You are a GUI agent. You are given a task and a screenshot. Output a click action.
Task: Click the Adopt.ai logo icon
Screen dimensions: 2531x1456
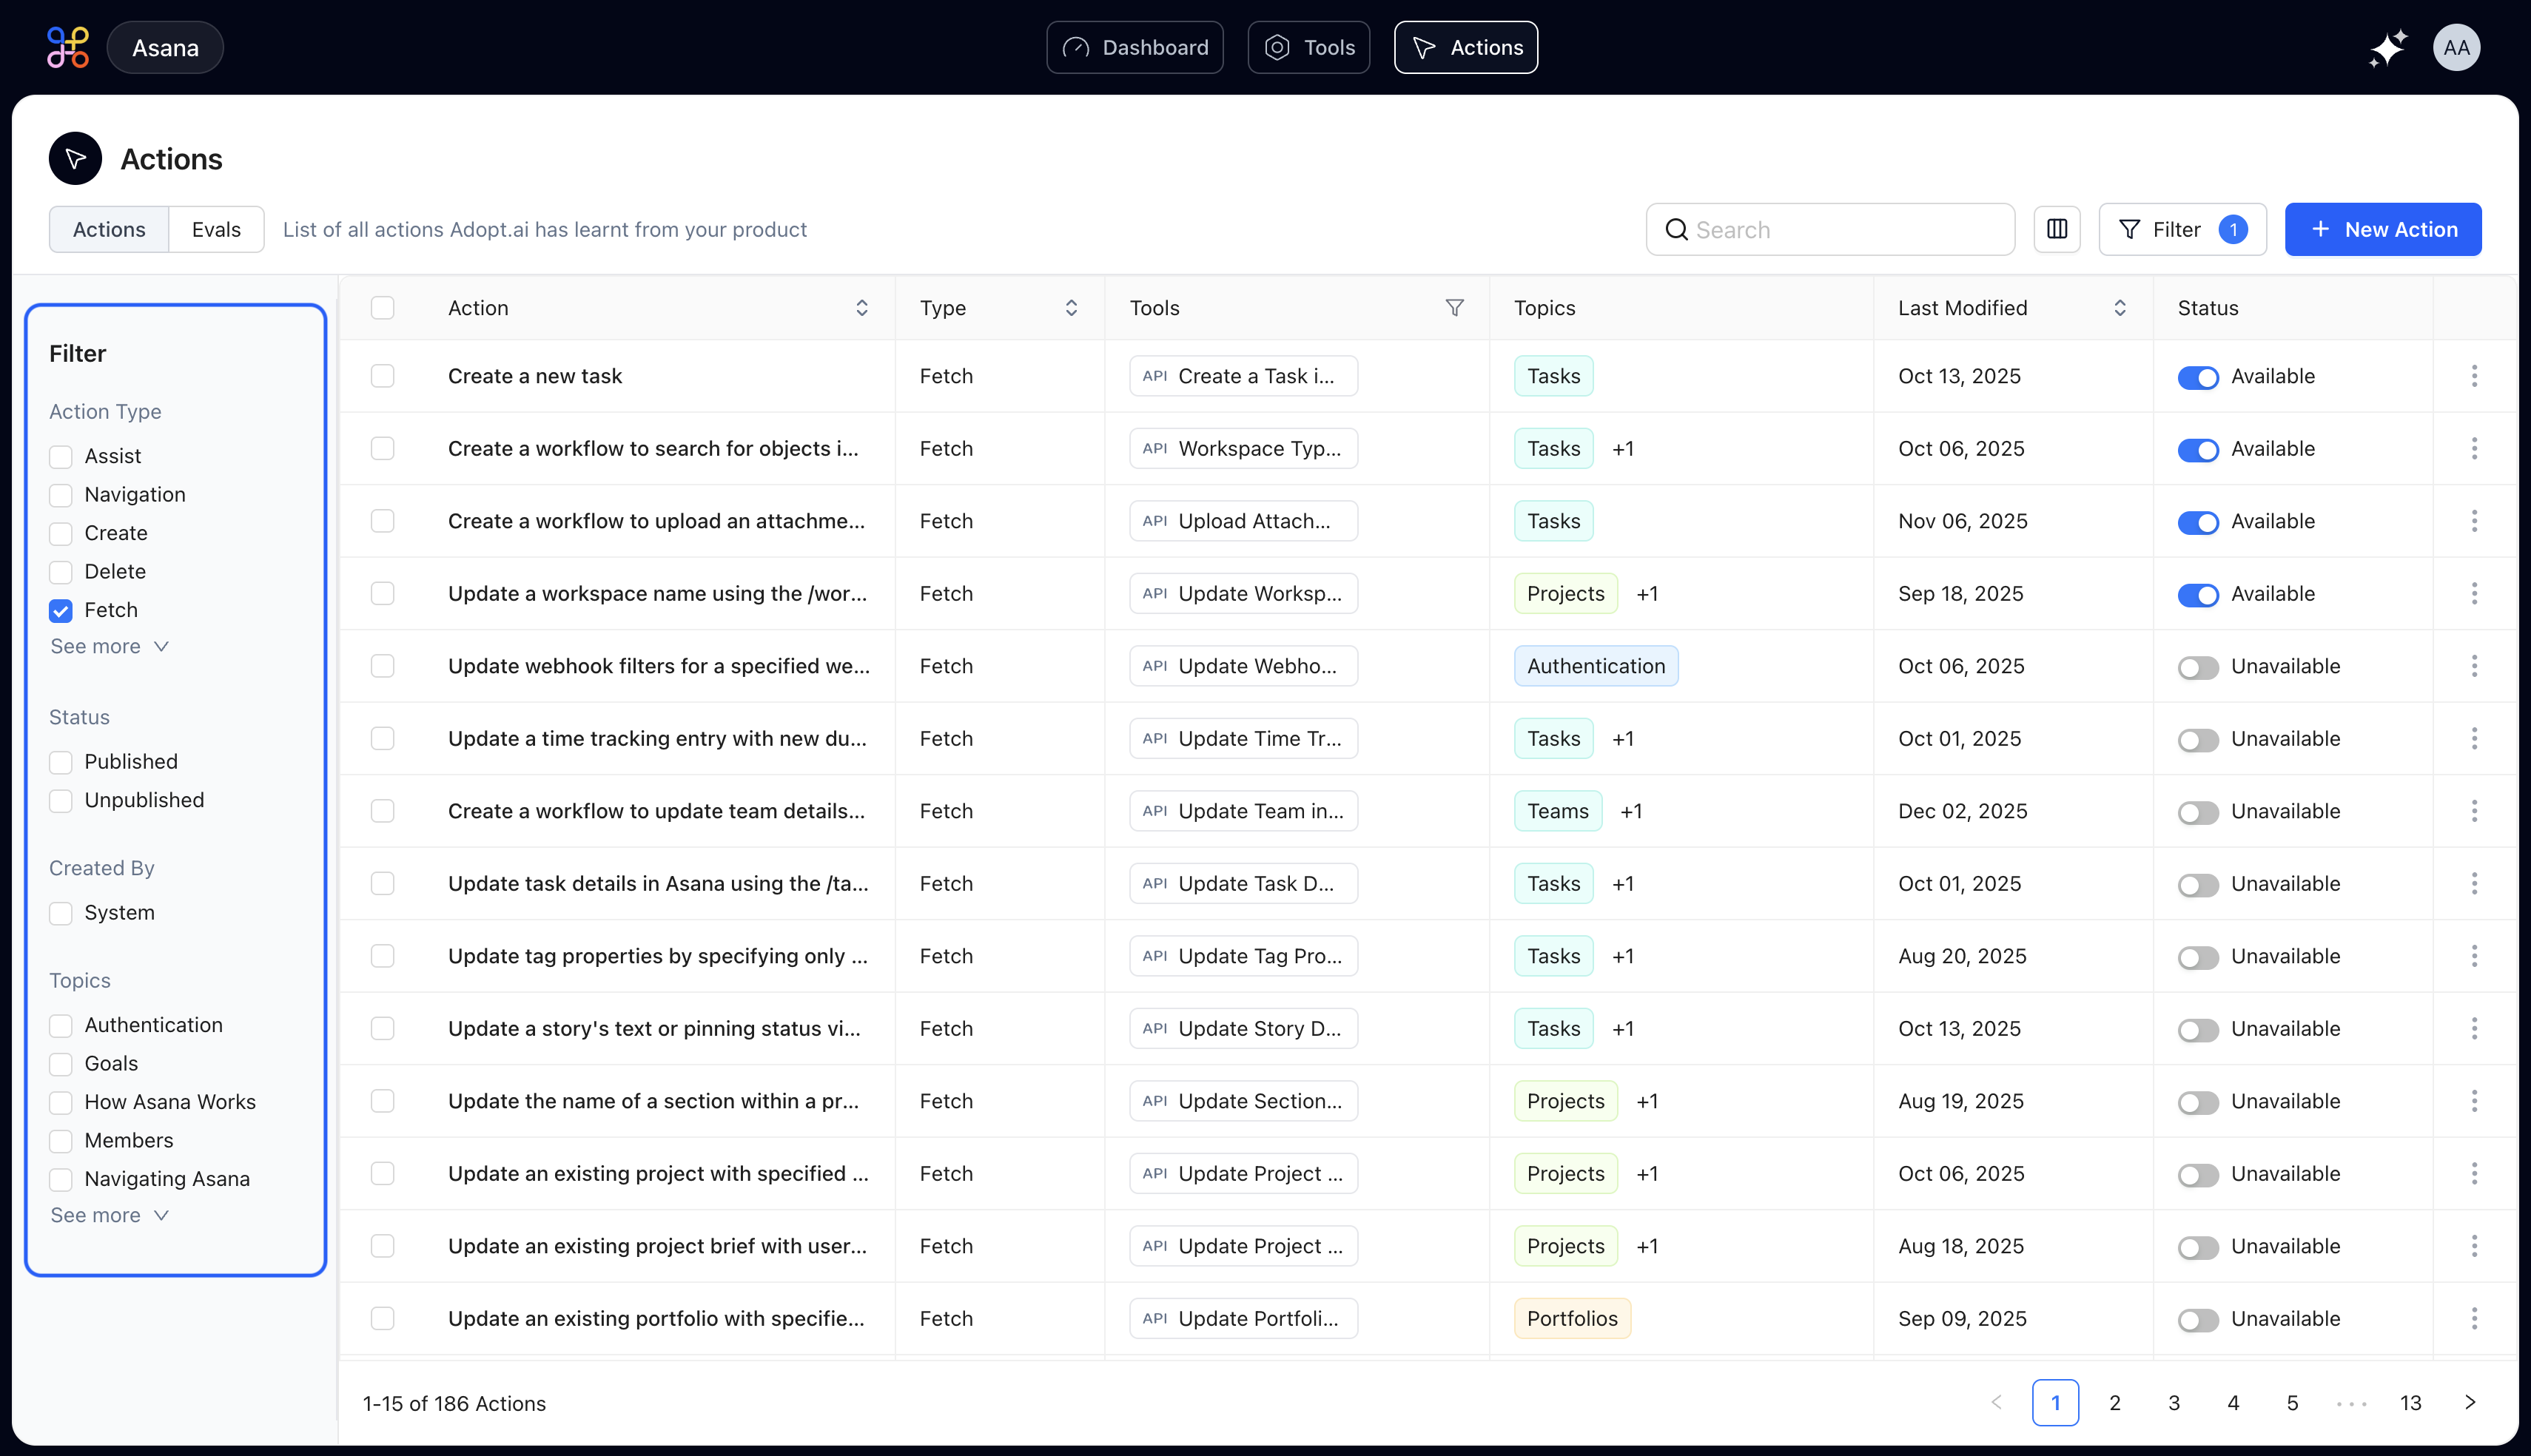tap(68, 48)
